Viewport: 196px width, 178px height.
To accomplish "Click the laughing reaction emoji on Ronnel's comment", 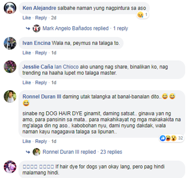I will pos(168,138).
